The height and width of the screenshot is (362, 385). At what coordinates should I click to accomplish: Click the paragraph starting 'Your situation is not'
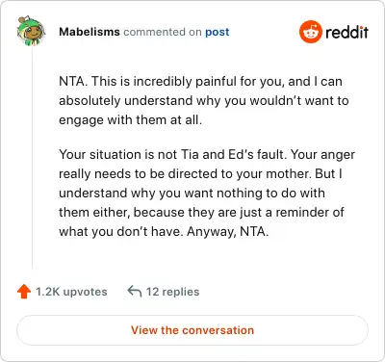(x=207, y=193)
